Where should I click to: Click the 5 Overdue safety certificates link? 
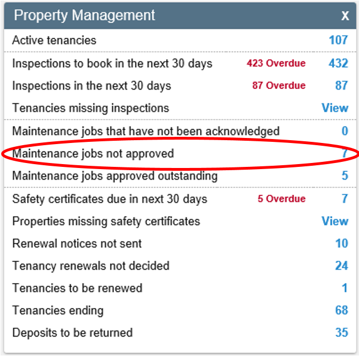tap(282, 199)
